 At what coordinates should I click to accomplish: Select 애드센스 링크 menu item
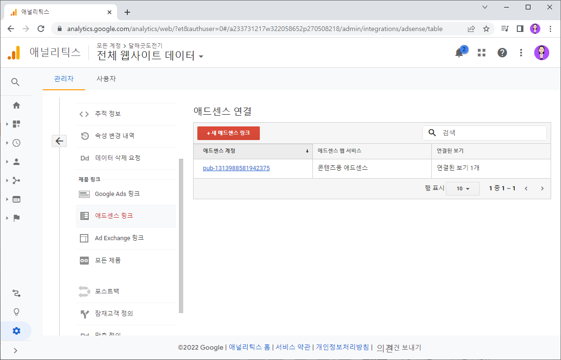click(x=126, y=216)
